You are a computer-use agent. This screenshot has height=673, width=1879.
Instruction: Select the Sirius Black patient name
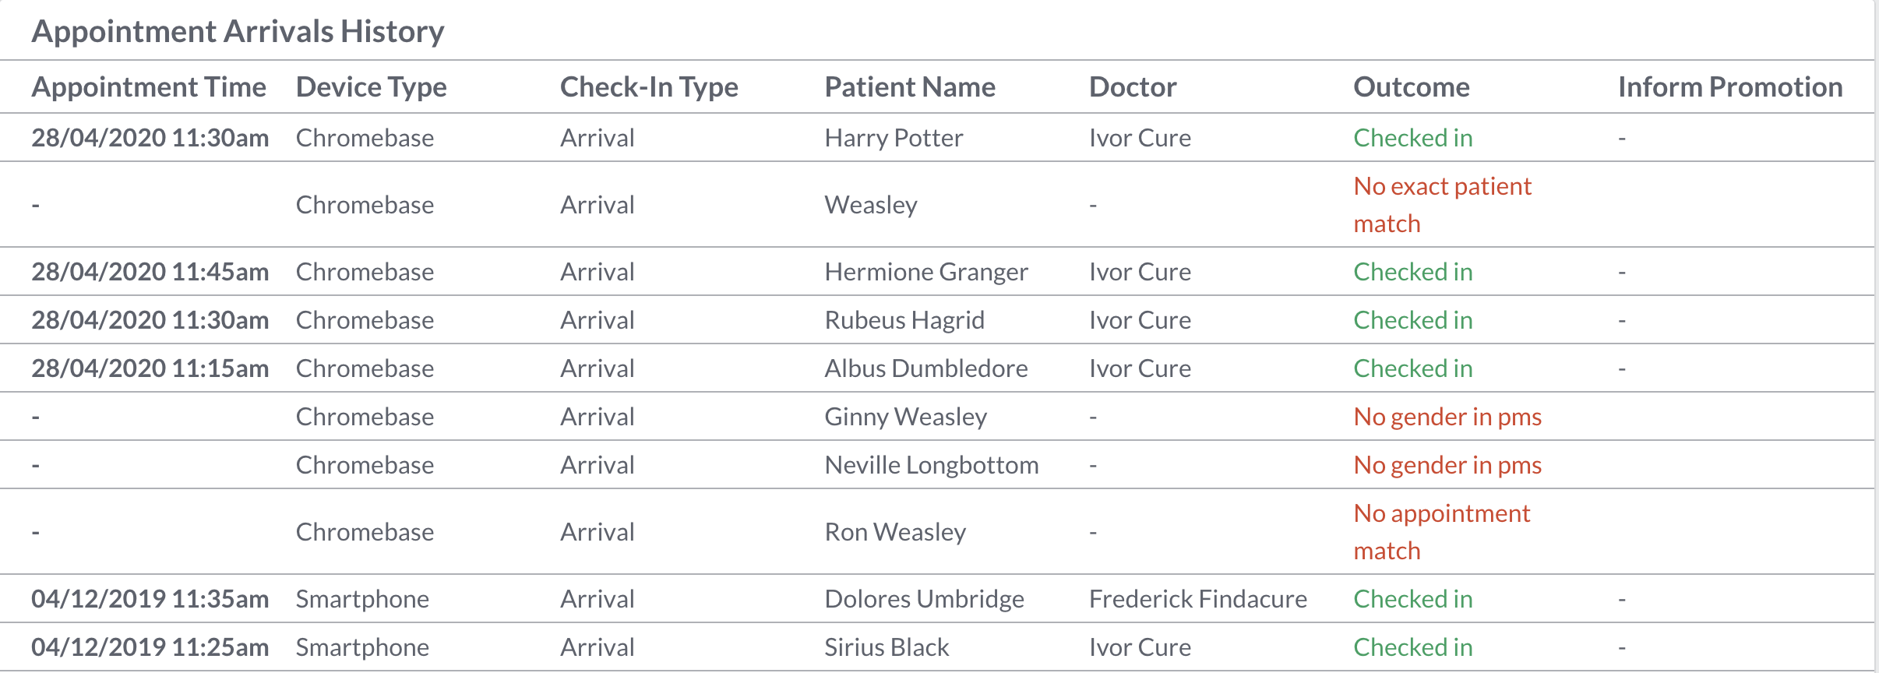(887, 647)
